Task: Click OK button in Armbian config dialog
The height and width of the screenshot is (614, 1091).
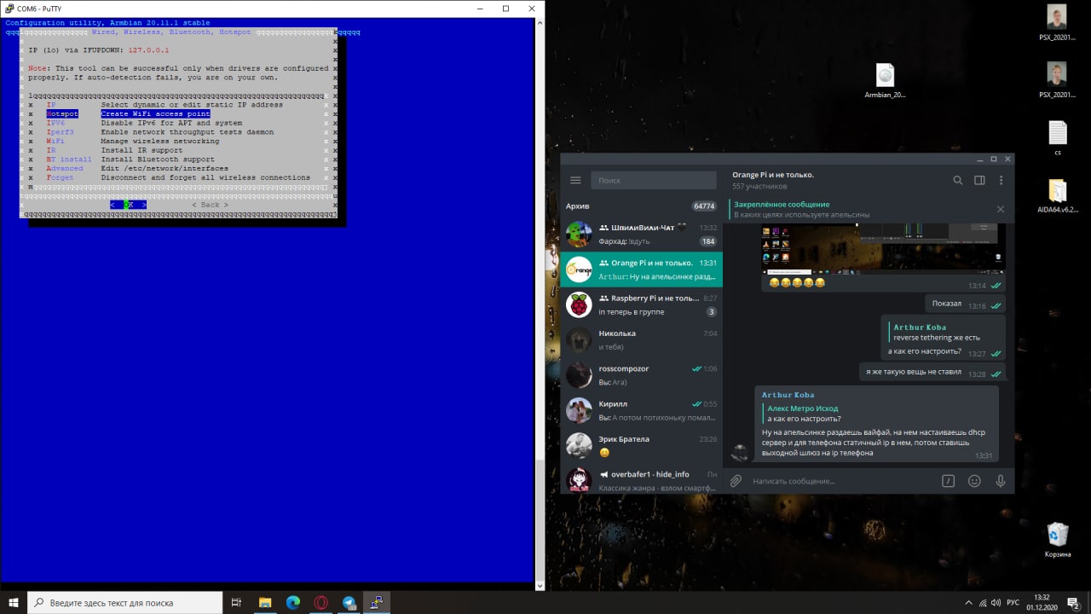Action: [128, 205]
